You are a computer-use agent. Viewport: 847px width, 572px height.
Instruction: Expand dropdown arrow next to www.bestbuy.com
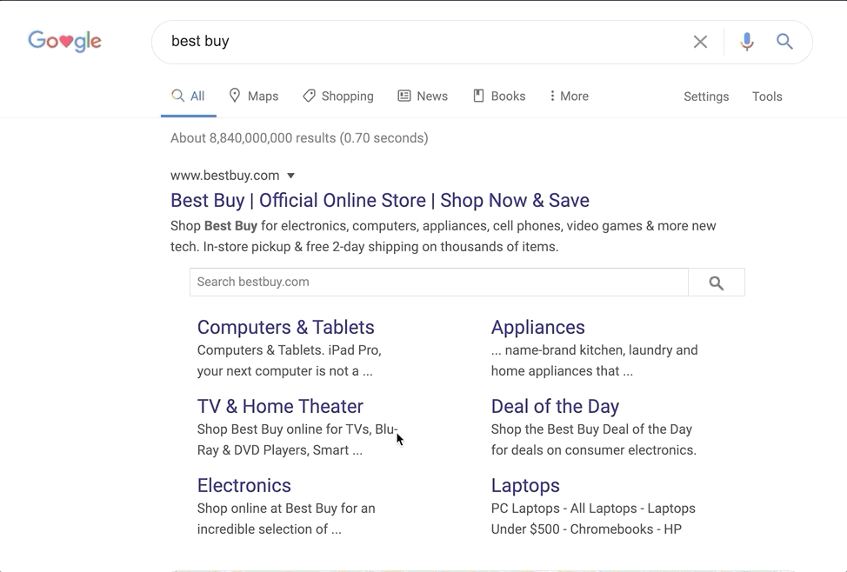click(x=290, y=176)
